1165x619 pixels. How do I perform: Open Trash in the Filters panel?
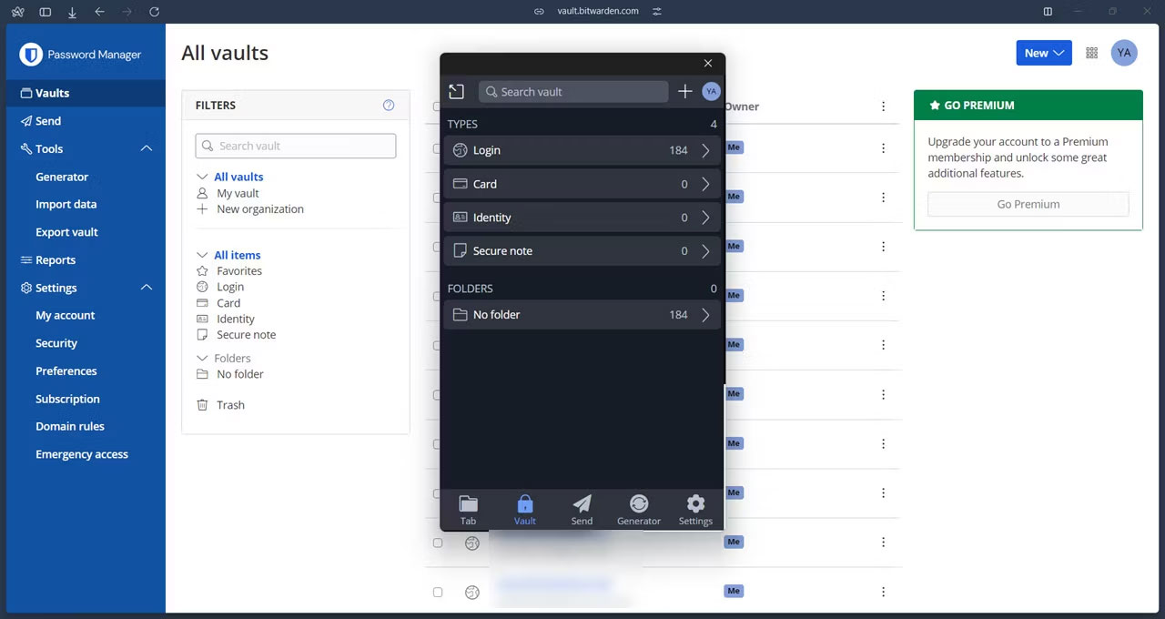coord(230,405)
